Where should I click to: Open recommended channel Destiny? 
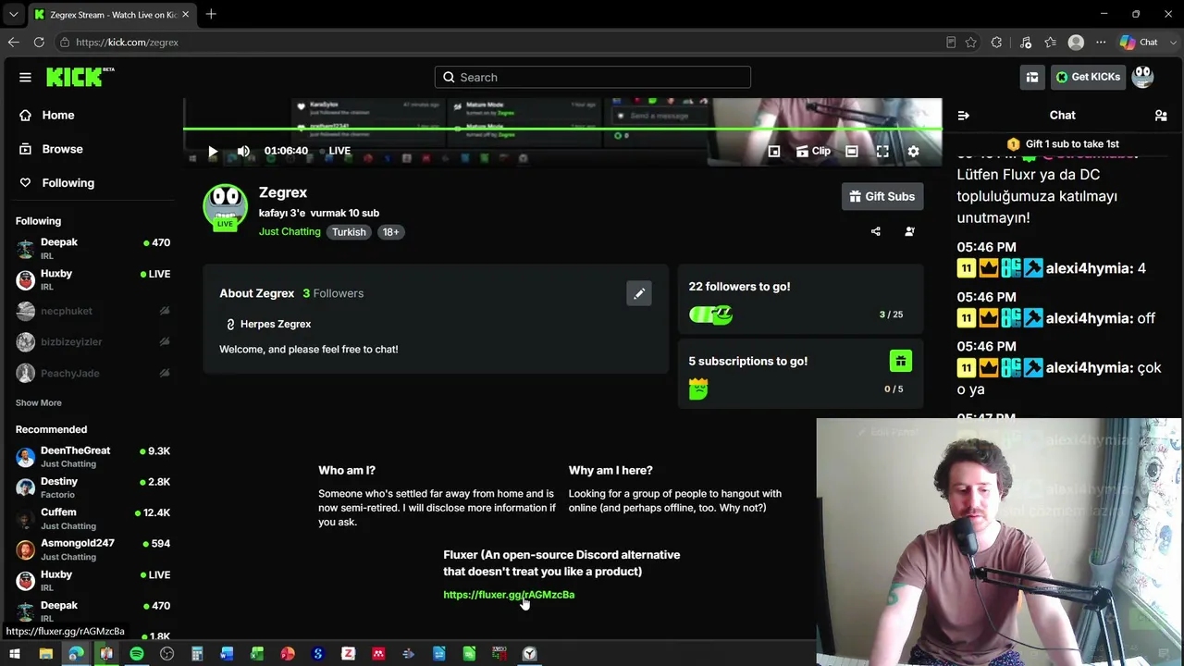click(x=92, y=487)
